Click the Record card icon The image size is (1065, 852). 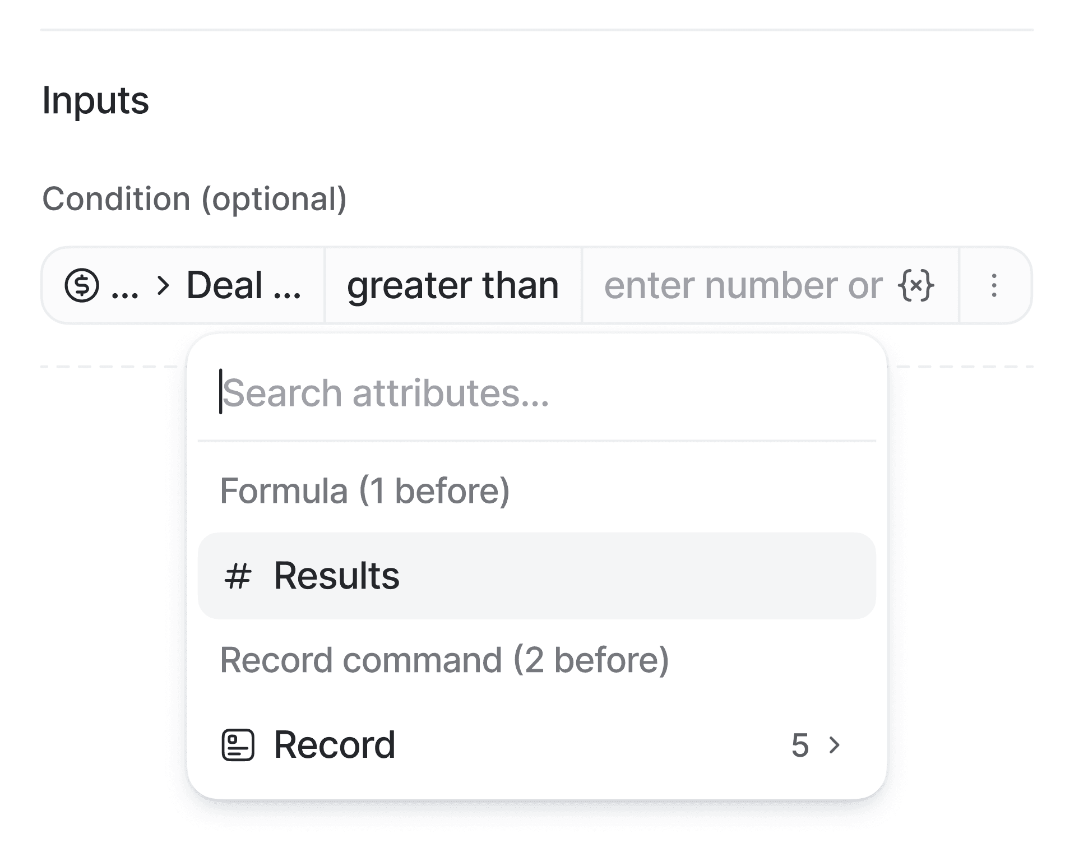click(238, 745)
